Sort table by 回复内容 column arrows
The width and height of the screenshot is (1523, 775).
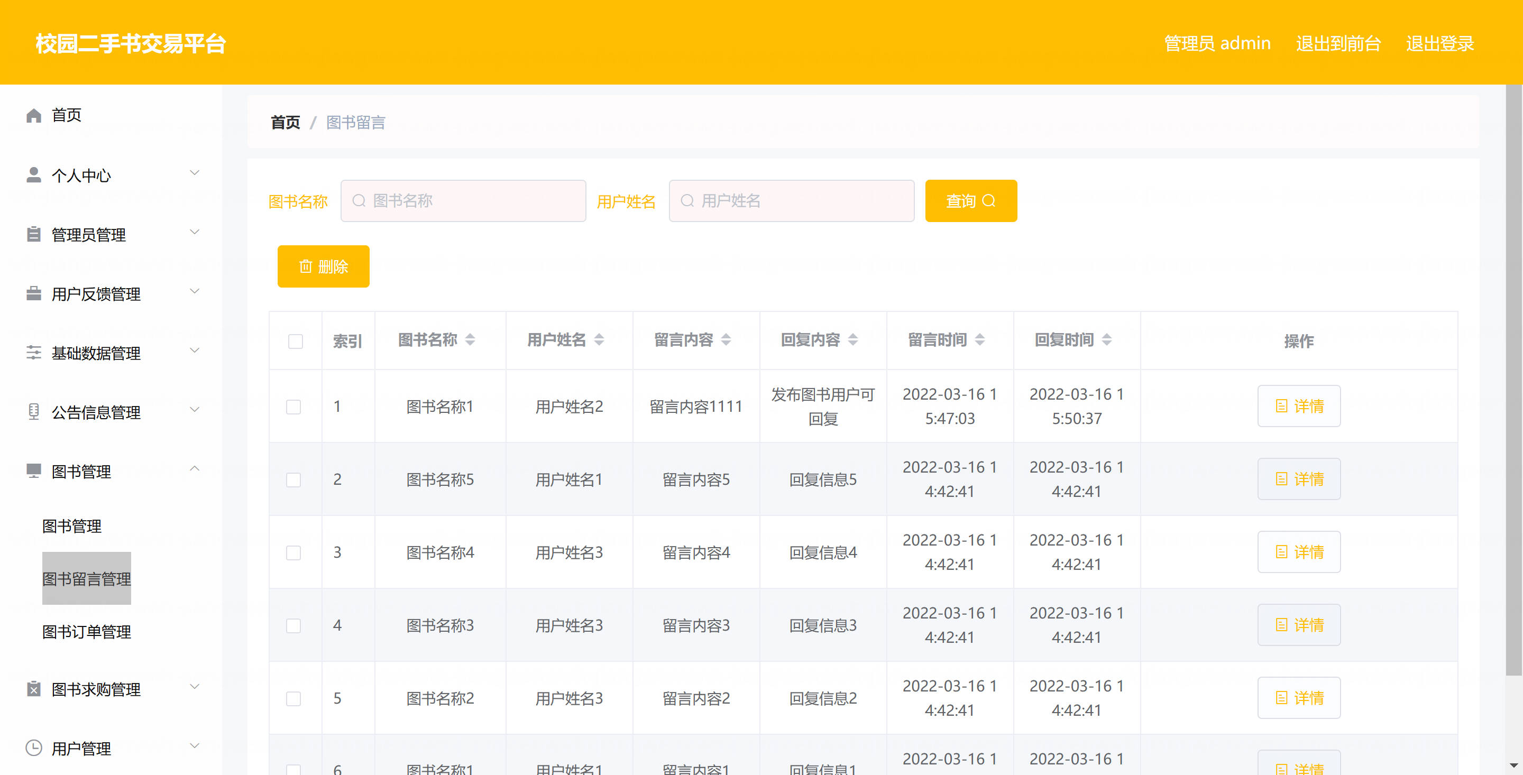pos(852,340)
